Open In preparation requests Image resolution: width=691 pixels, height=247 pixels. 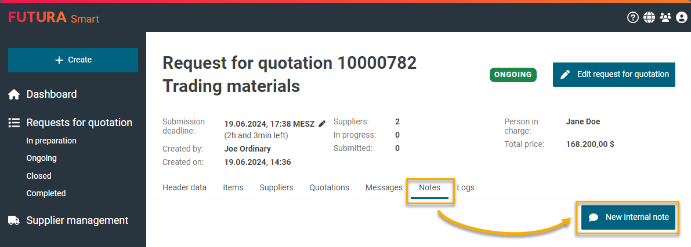pyautogui.click(x=51, y=141)
